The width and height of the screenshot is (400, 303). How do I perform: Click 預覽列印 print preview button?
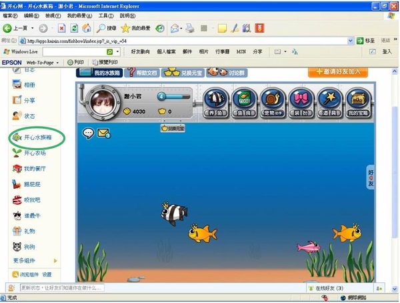pyautogui.click(x=105, y=62)
